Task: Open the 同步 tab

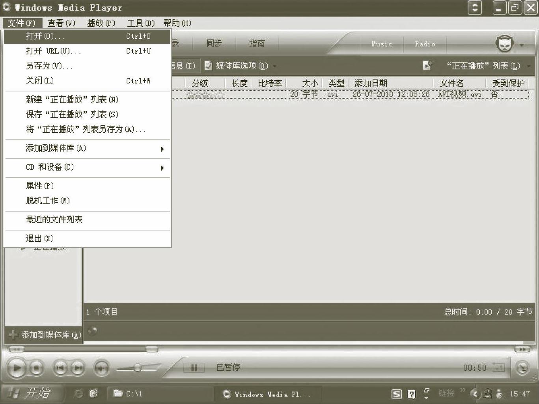Action: tap(214, 43)
